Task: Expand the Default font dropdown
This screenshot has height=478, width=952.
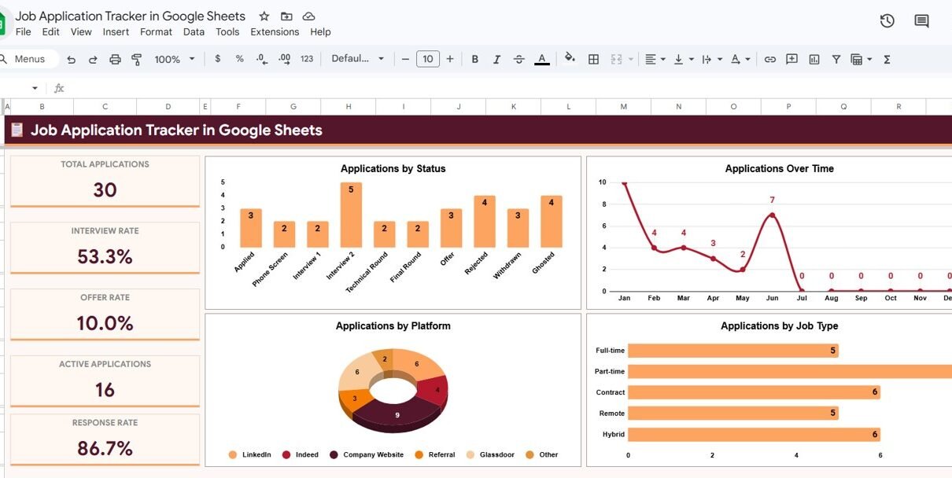Action: [358, 59]
